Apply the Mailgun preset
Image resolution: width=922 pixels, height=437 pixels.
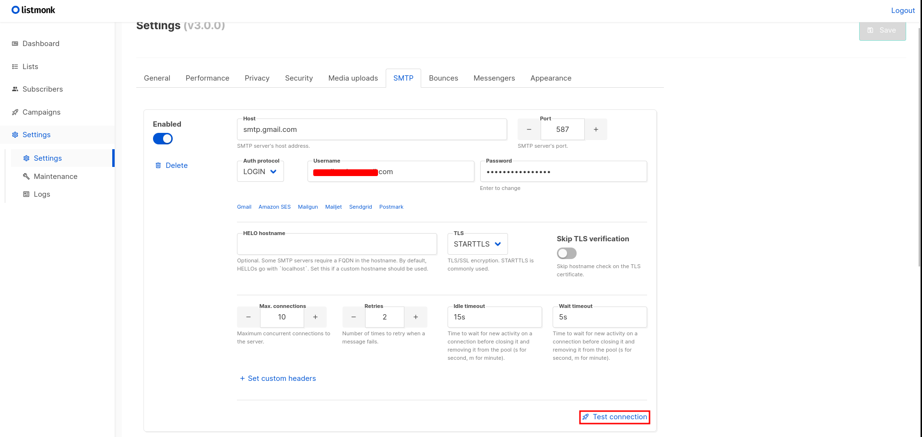[308, 207]
